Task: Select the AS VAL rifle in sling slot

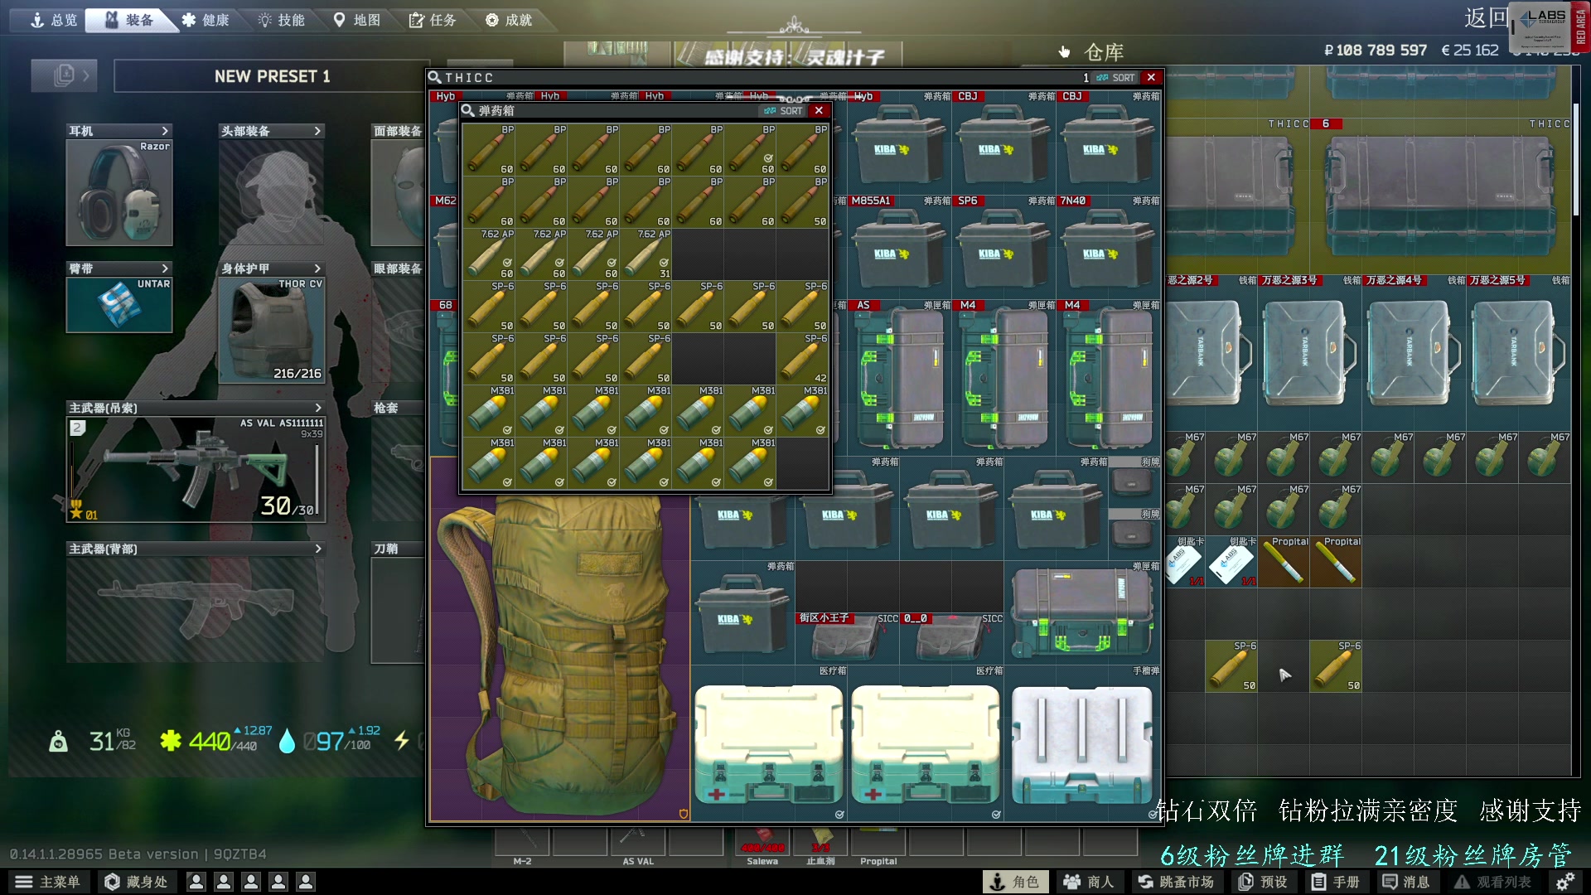Action: (x=196, y=469)
